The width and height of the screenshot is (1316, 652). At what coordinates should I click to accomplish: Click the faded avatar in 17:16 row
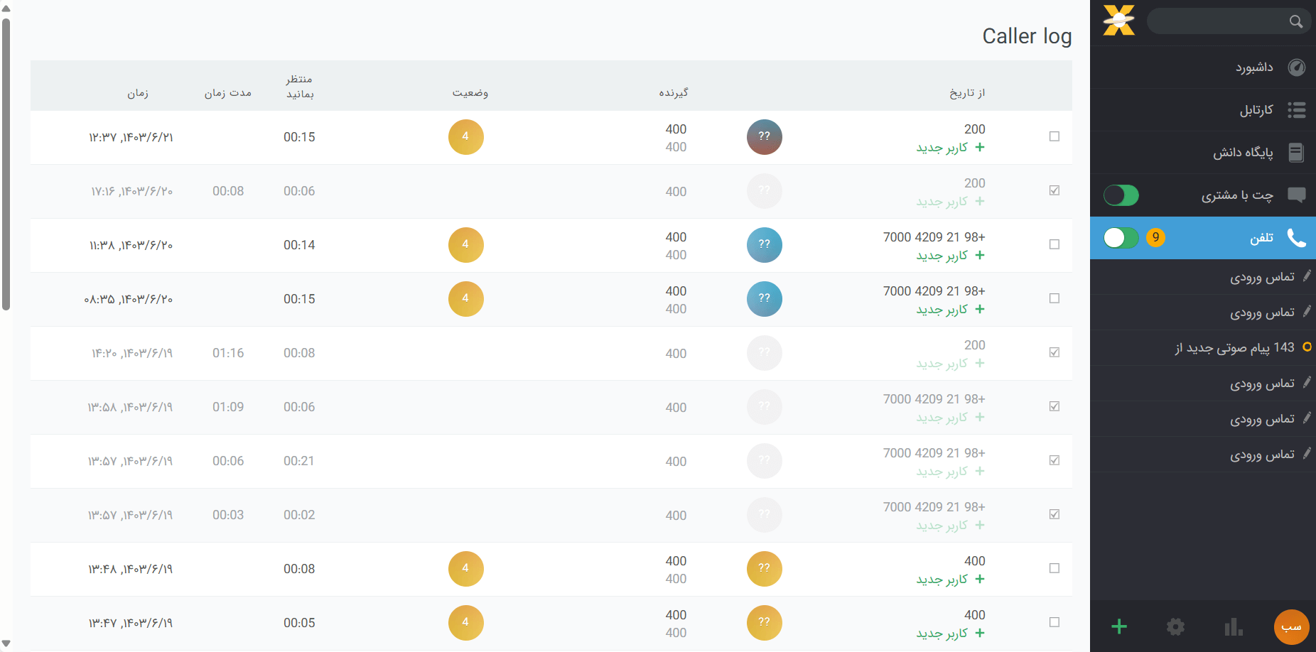click(765, 191)
